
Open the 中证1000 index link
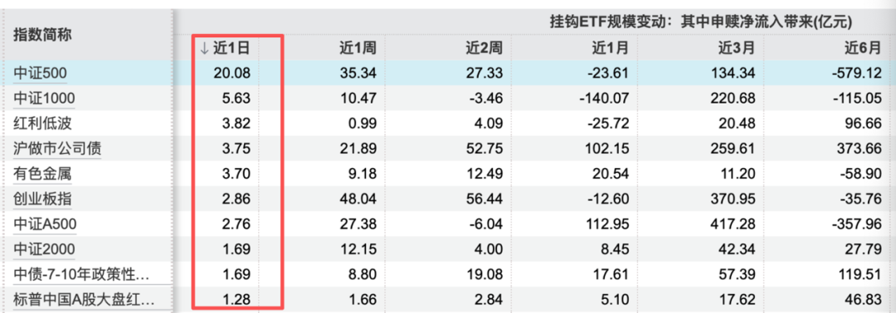(45, 99)
